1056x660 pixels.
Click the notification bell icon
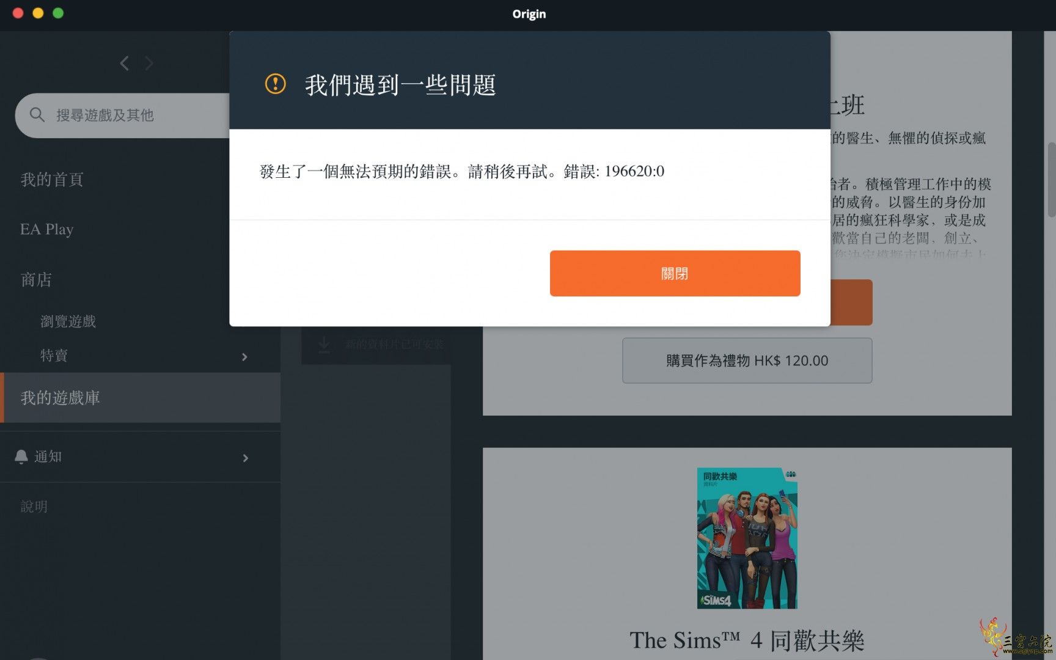(x=21, y=457)
